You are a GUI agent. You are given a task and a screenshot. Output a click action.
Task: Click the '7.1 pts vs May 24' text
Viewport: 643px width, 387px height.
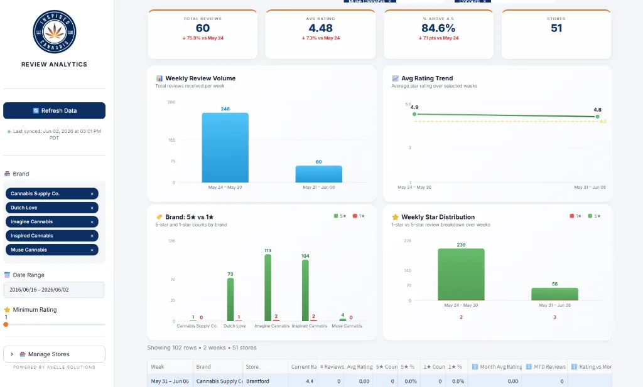[438, 38]
